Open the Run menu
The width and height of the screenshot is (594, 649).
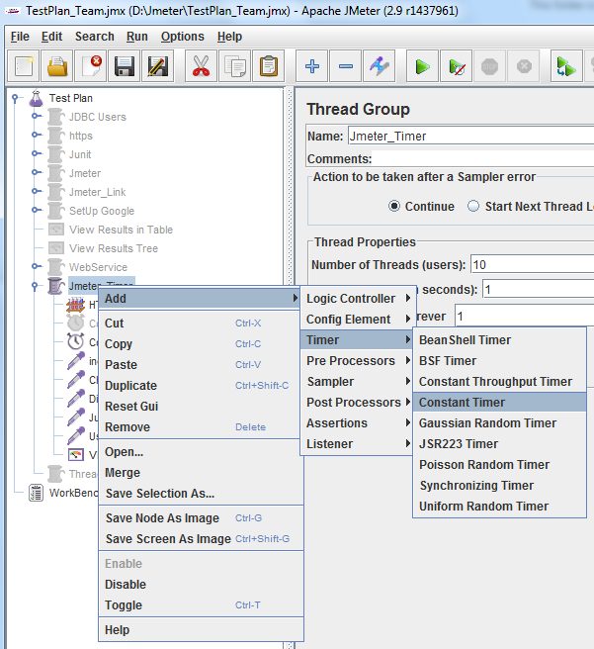(136, 37)
